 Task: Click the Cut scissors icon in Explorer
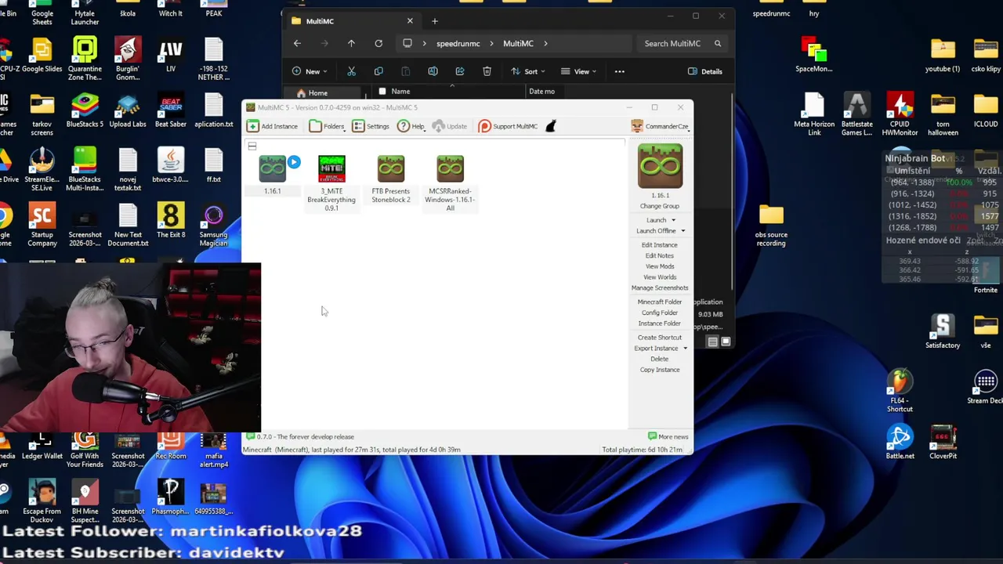tap(351, 71)
